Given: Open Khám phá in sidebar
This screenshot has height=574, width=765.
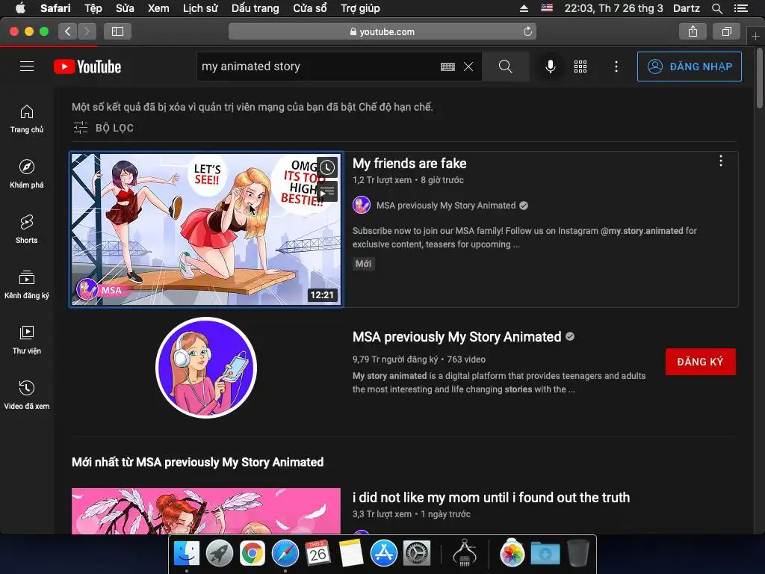Looking at the screenshot, I should pyautogui.click(x=27, y=173).
